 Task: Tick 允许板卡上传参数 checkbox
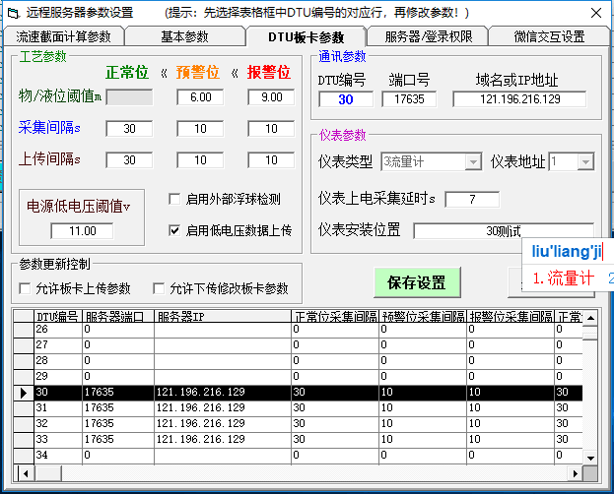(x=26, y=288)
